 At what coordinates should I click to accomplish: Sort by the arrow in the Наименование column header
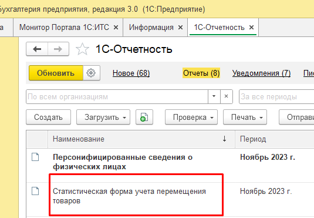click(x=224, y=139)
